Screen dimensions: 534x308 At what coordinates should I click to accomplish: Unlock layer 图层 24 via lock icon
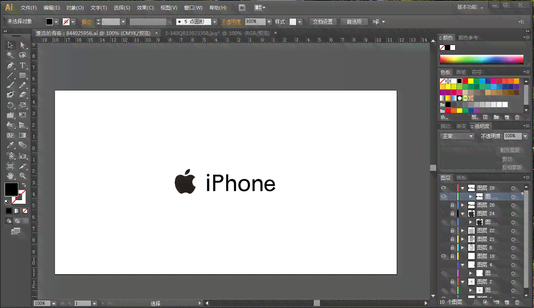point(452,213)
